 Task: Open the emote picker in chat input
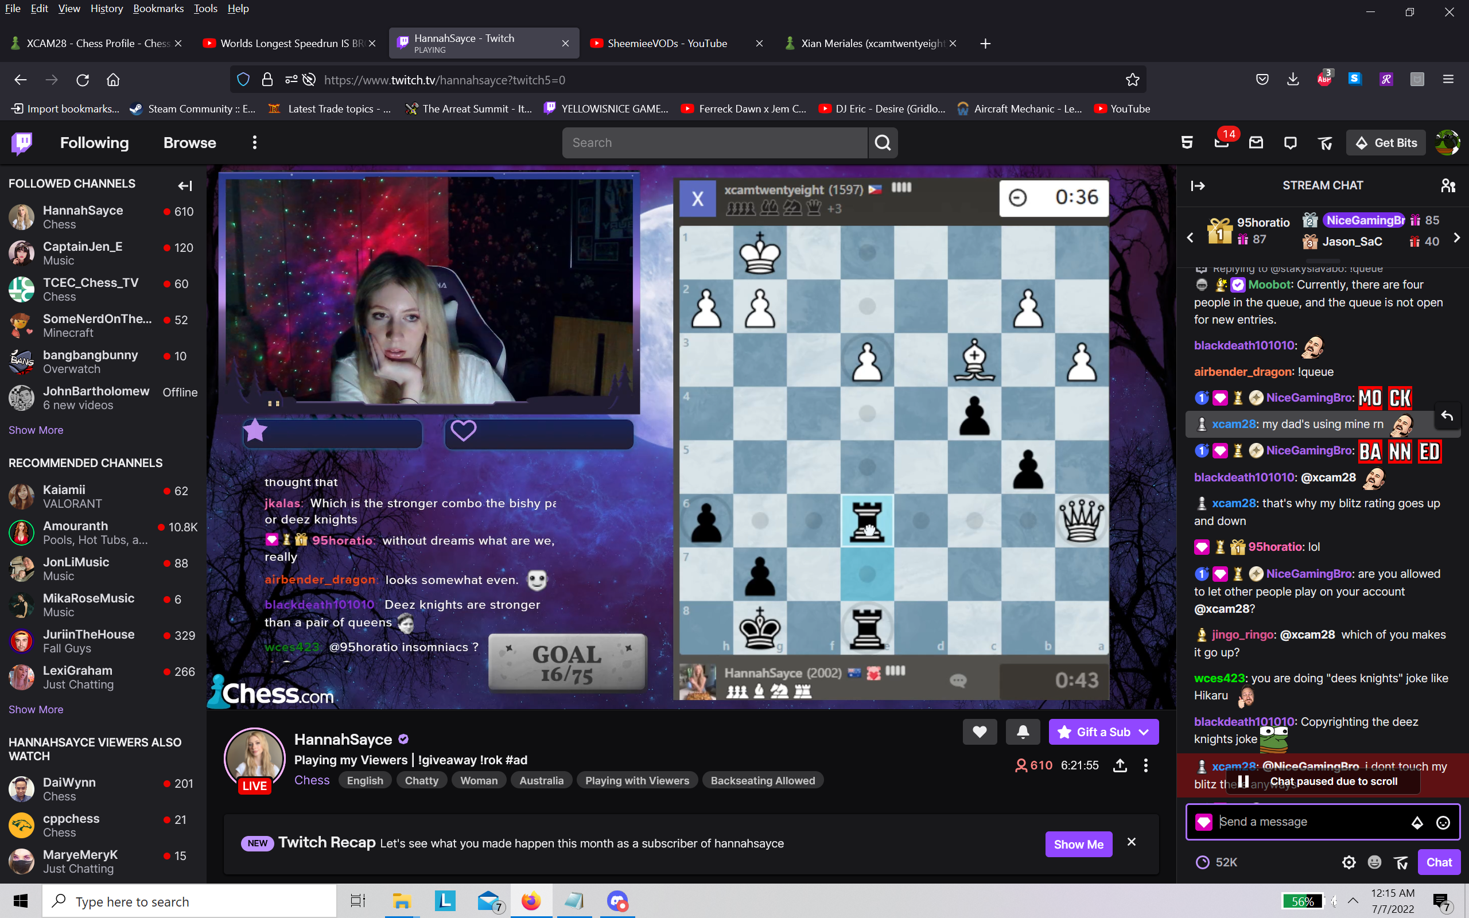click(x=1443, y=822)
